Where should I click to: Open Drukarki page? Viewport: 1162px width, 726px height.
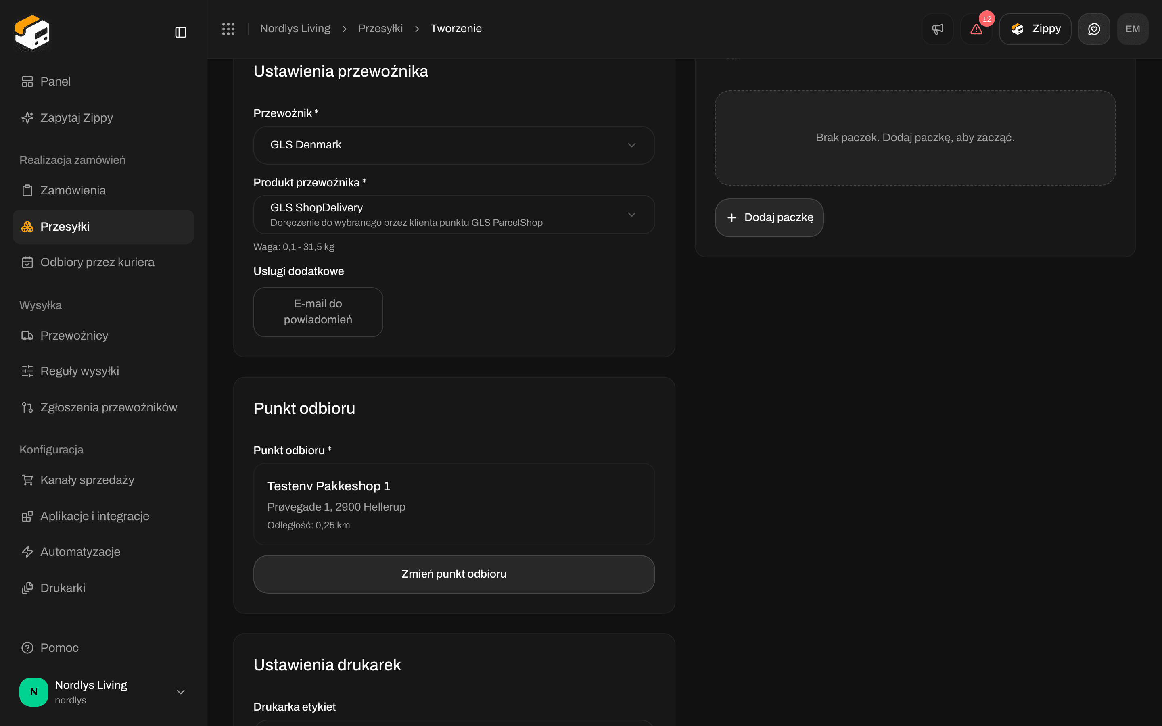click(103, 588)
